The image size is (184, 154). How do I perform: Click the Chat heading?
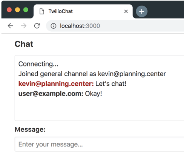(x=24, y=44)
